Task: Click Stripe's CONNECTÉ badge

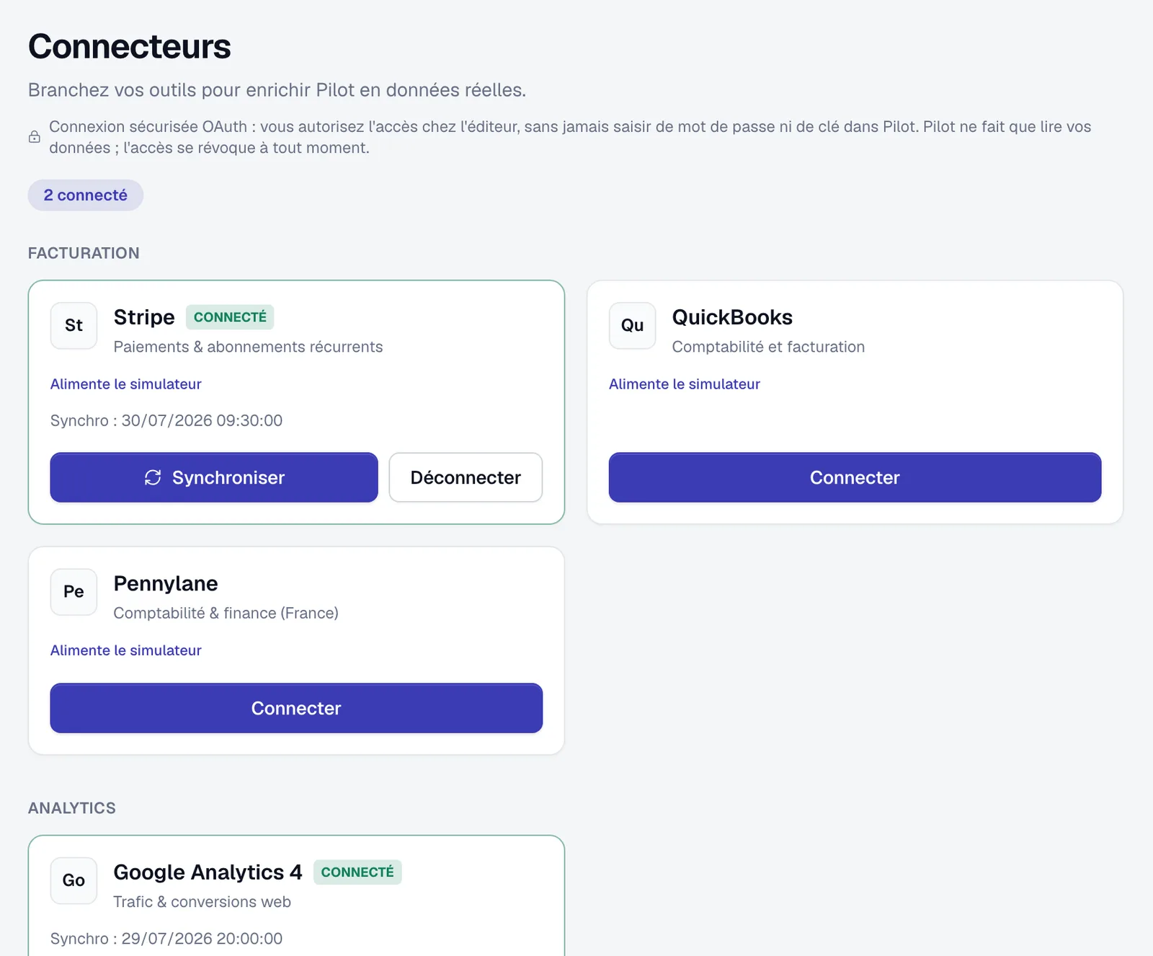Action: click(x=230, y=317)
